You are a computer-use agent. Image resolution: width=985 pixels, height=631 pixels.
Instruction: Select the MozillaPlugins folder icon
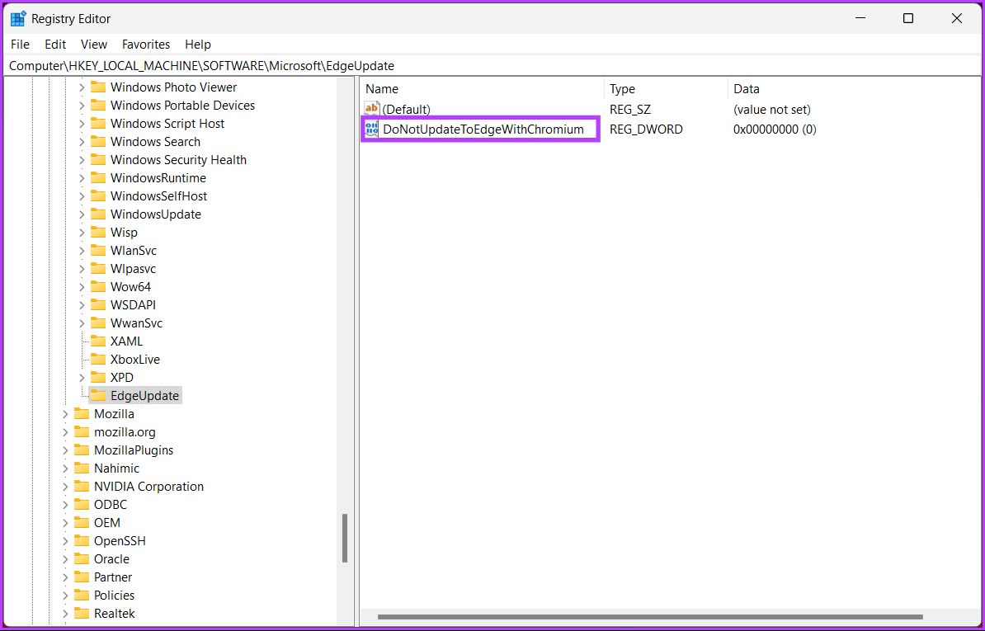[x=82, y=451]
